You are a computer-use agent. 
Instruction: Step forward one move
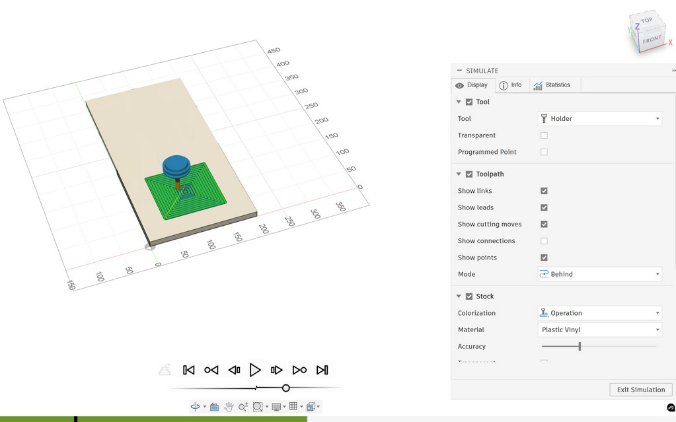pos(276,370)
